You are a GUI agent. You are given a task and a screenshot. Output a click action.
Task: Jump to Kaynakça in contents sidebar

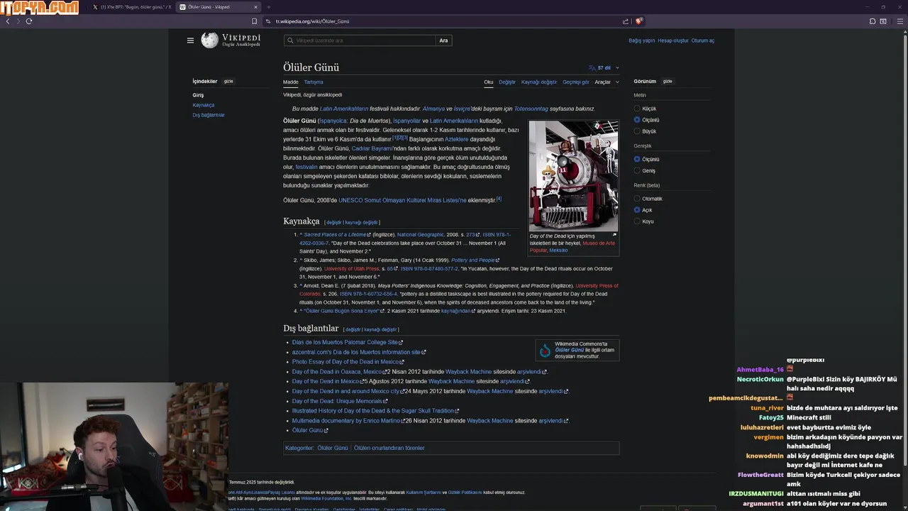pyautogui.click(x=204, y=105)
